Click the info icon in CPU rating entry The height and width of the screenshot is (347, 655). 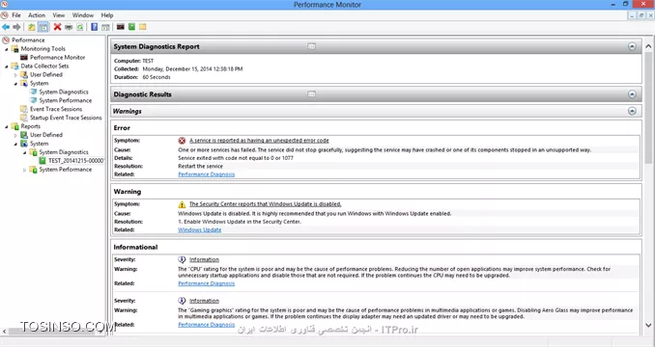pyautogui.click(x=182, y=259)
